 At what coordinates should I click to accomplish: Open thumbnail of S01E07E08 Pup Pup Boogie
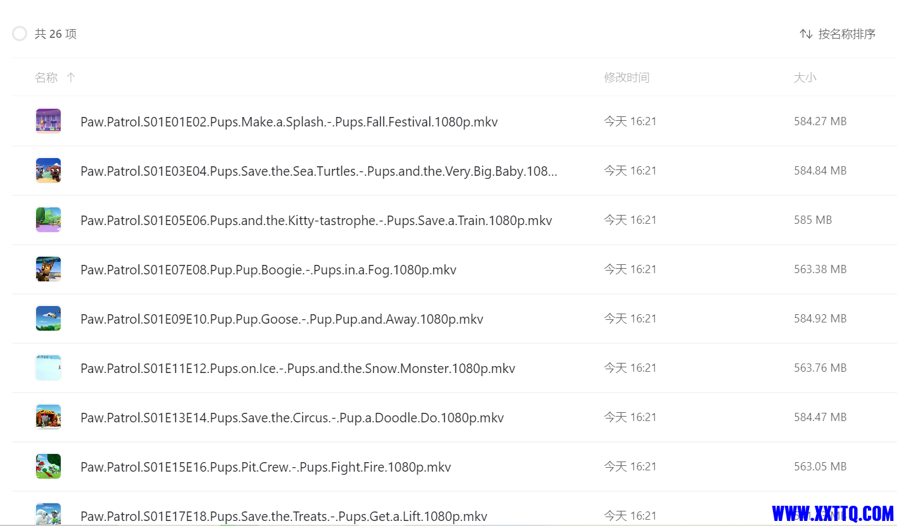(48, 269)
